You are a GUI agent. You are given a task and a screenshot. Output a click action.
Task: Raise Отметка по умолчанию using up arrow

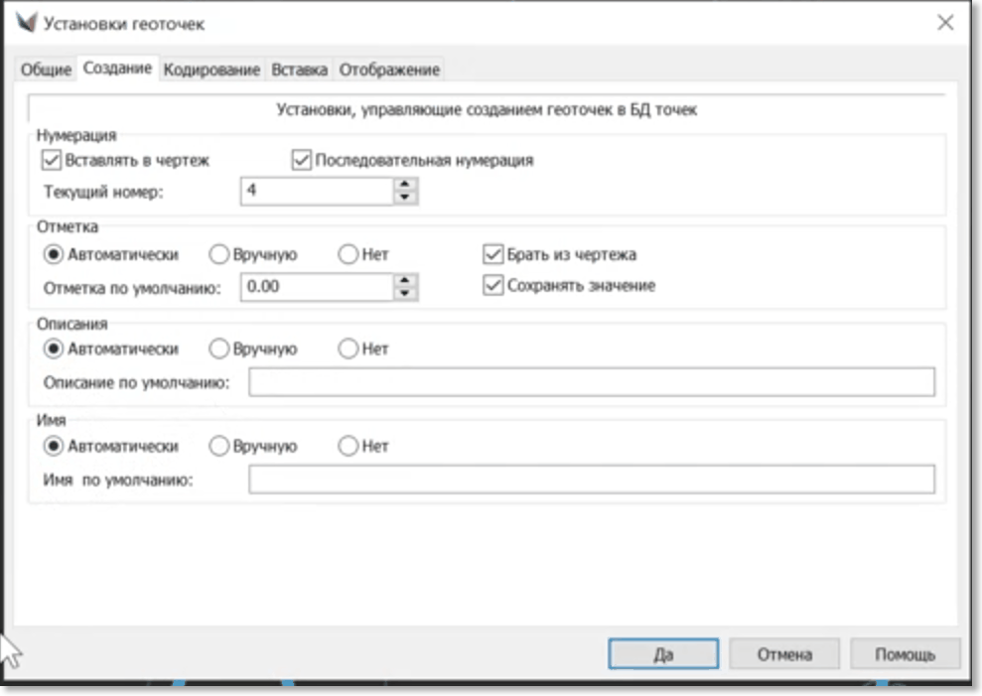click(x=403, y=280)
